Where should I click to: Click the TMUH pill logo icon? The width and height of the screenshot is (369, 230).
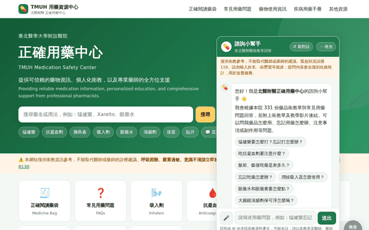23,9
